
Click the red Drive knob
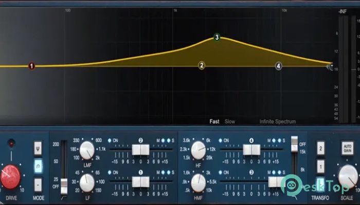tap(11, 177)
